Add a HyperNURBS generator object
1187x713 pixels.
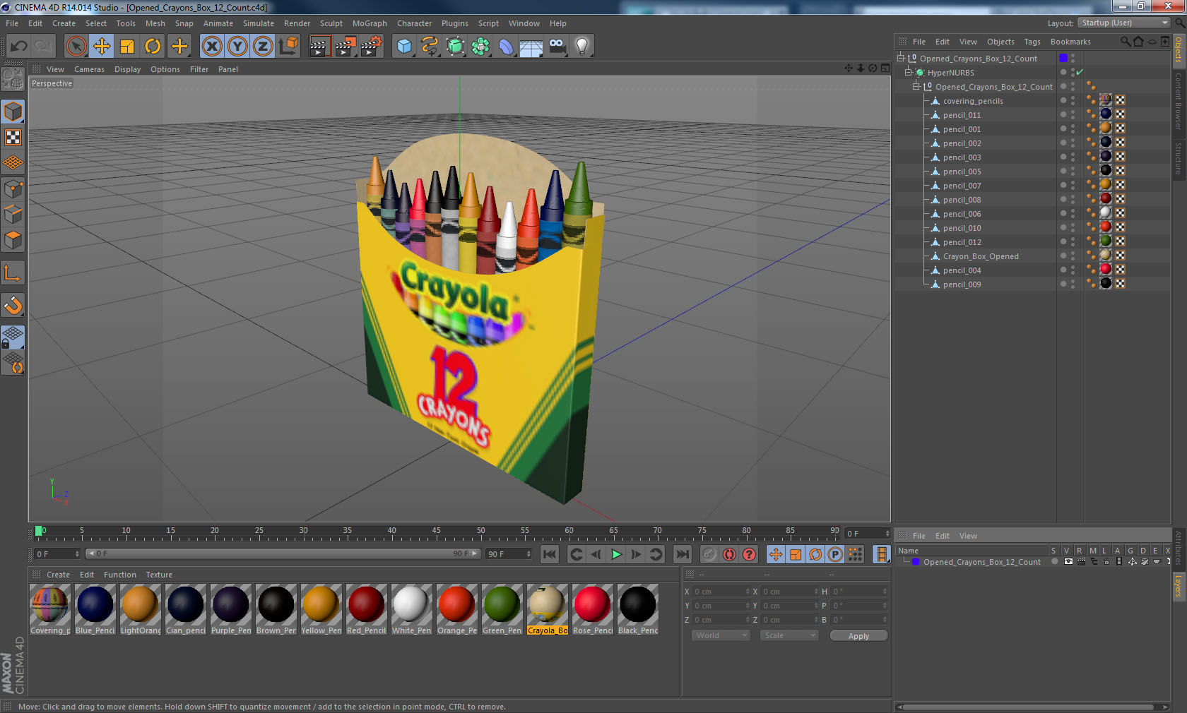click(x=456, y=47)
